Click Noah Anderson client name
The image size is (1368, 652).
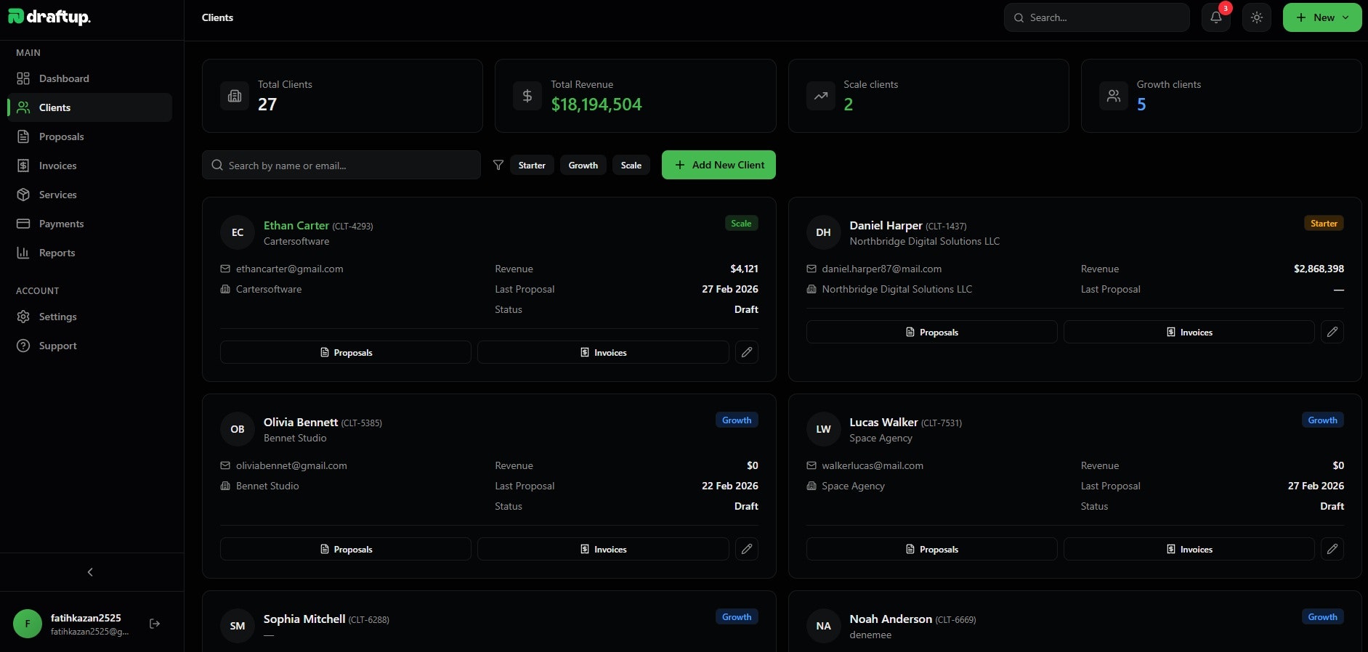(x=891, y=619)
